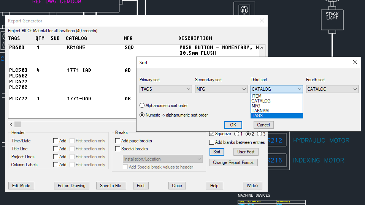Open the Installation/Location dropdown
The width and height of the screenshot is (365, 205).
(x=162, y=159)
